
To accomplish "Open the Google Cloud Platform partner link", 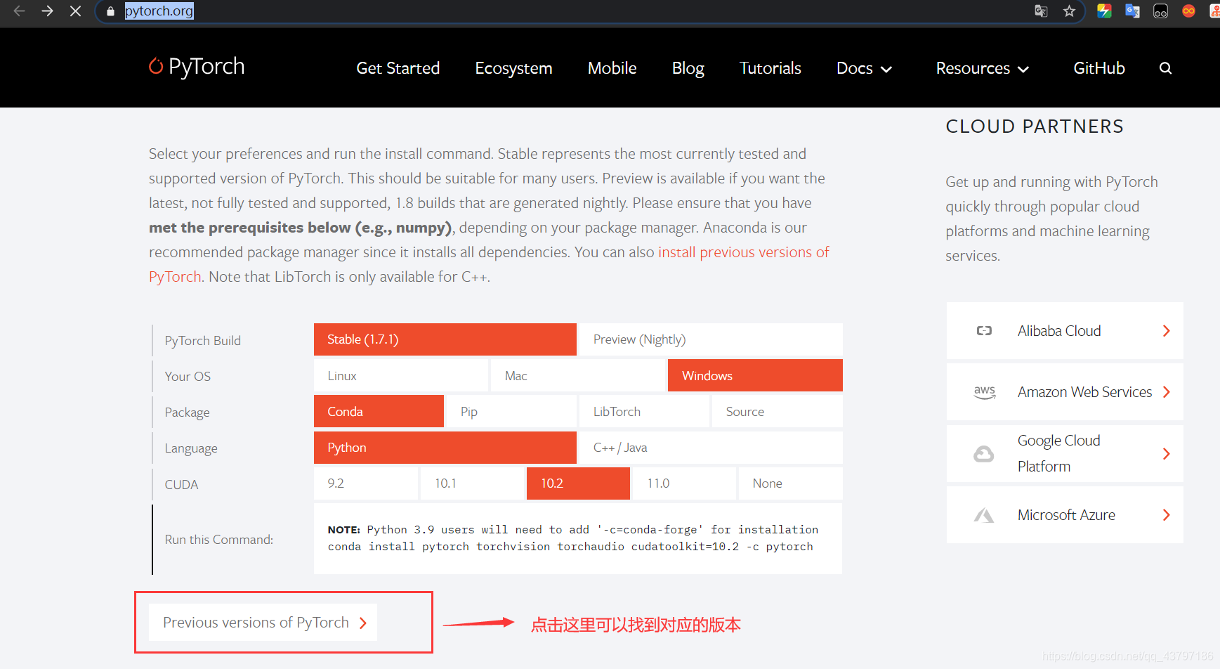I will point(1065,454).
